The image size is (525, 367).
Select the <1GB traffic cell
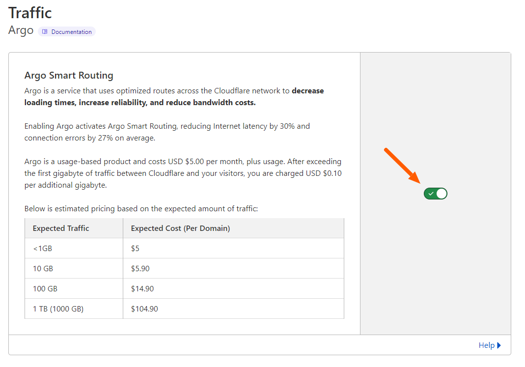(x=42, y=249)
